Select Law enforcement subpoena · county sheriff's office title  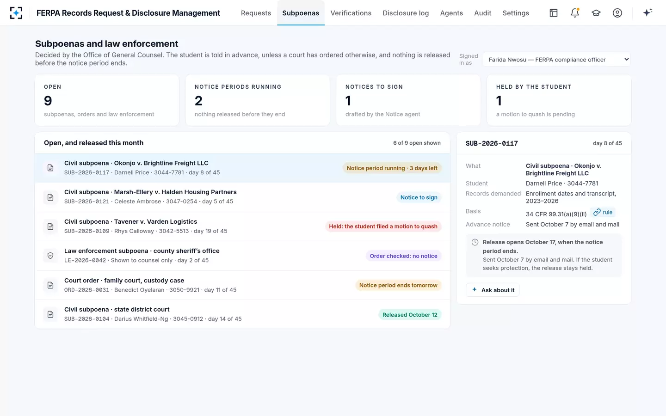click(142, 251)
